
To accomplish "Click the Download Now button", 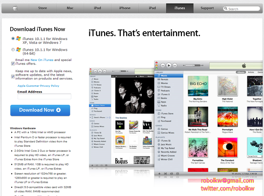I will click(40, 110).
